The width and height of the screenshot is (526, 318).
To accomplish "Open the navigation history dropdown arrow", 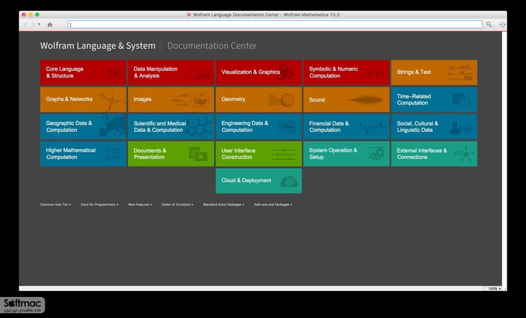I will click(x=39, y=24).
